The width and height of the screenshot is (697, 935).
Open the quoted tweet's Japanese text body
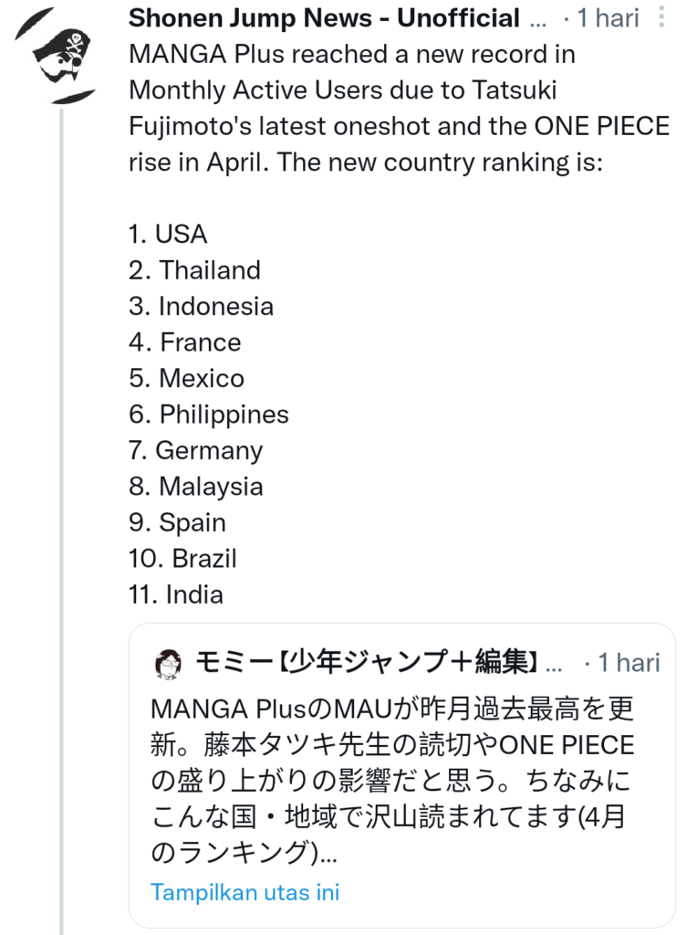click(392, 782)
